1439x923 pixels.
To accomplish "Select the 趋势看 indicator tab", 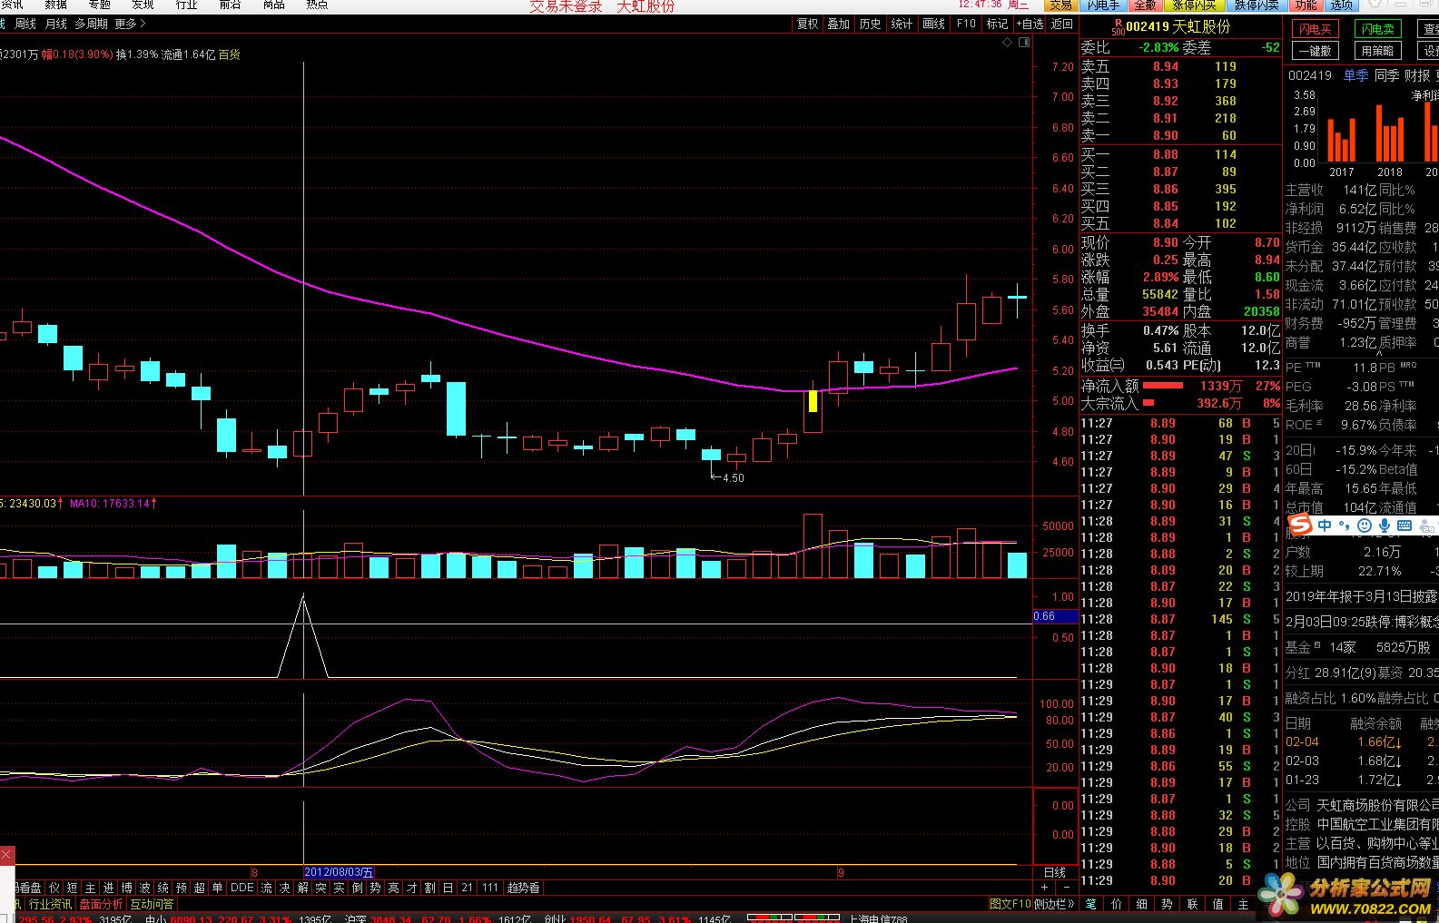I will [523, 888].
